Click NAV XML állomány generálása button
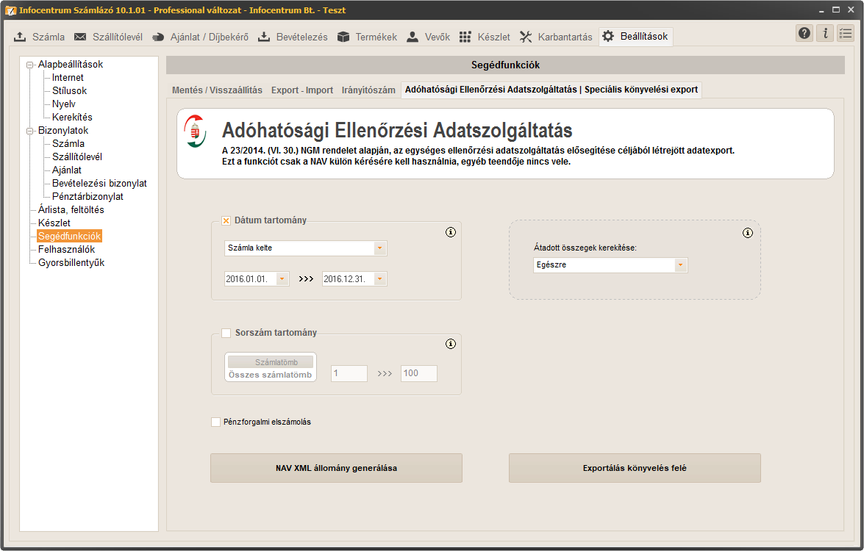The width and height of the screenshot is (864, 551). click(336, 468)
